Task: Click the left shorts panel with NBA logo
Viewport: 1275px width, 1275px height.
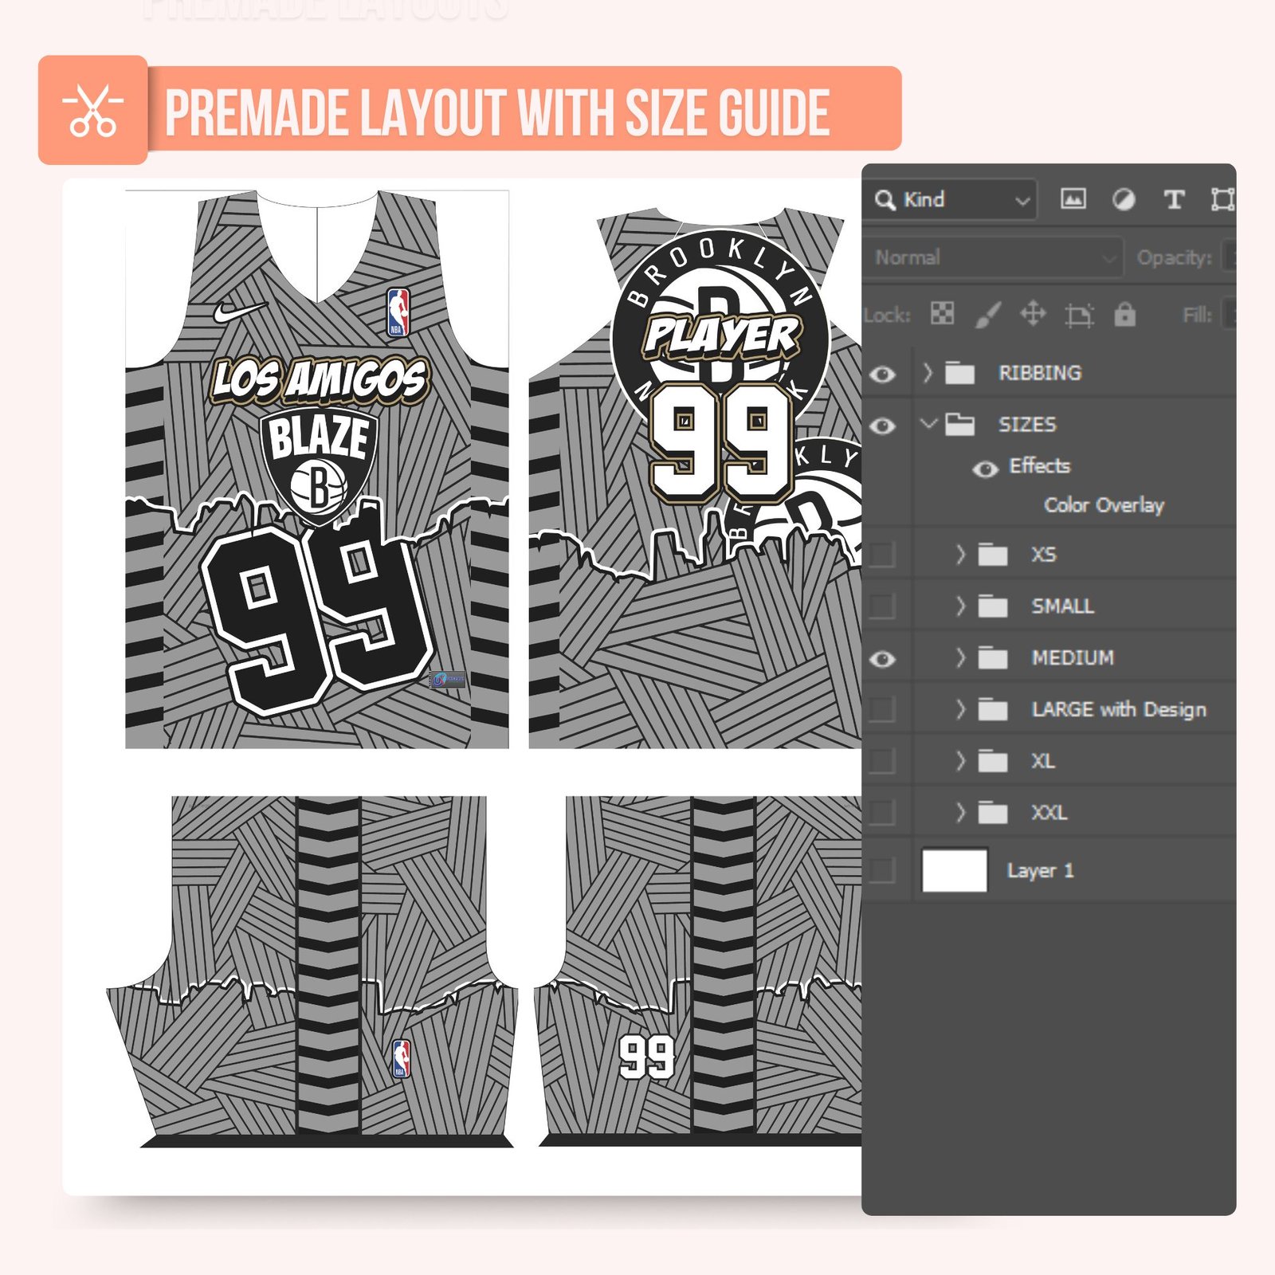Action: [x=312, y=971]
